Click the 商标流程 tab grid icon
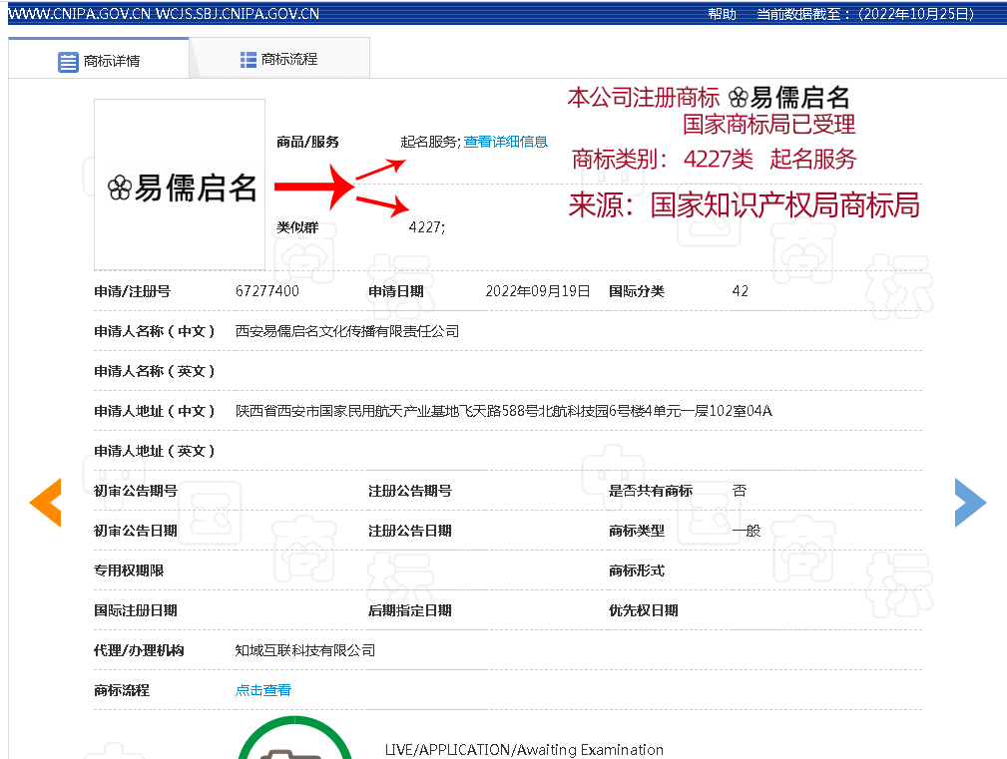 coord(248,60)
